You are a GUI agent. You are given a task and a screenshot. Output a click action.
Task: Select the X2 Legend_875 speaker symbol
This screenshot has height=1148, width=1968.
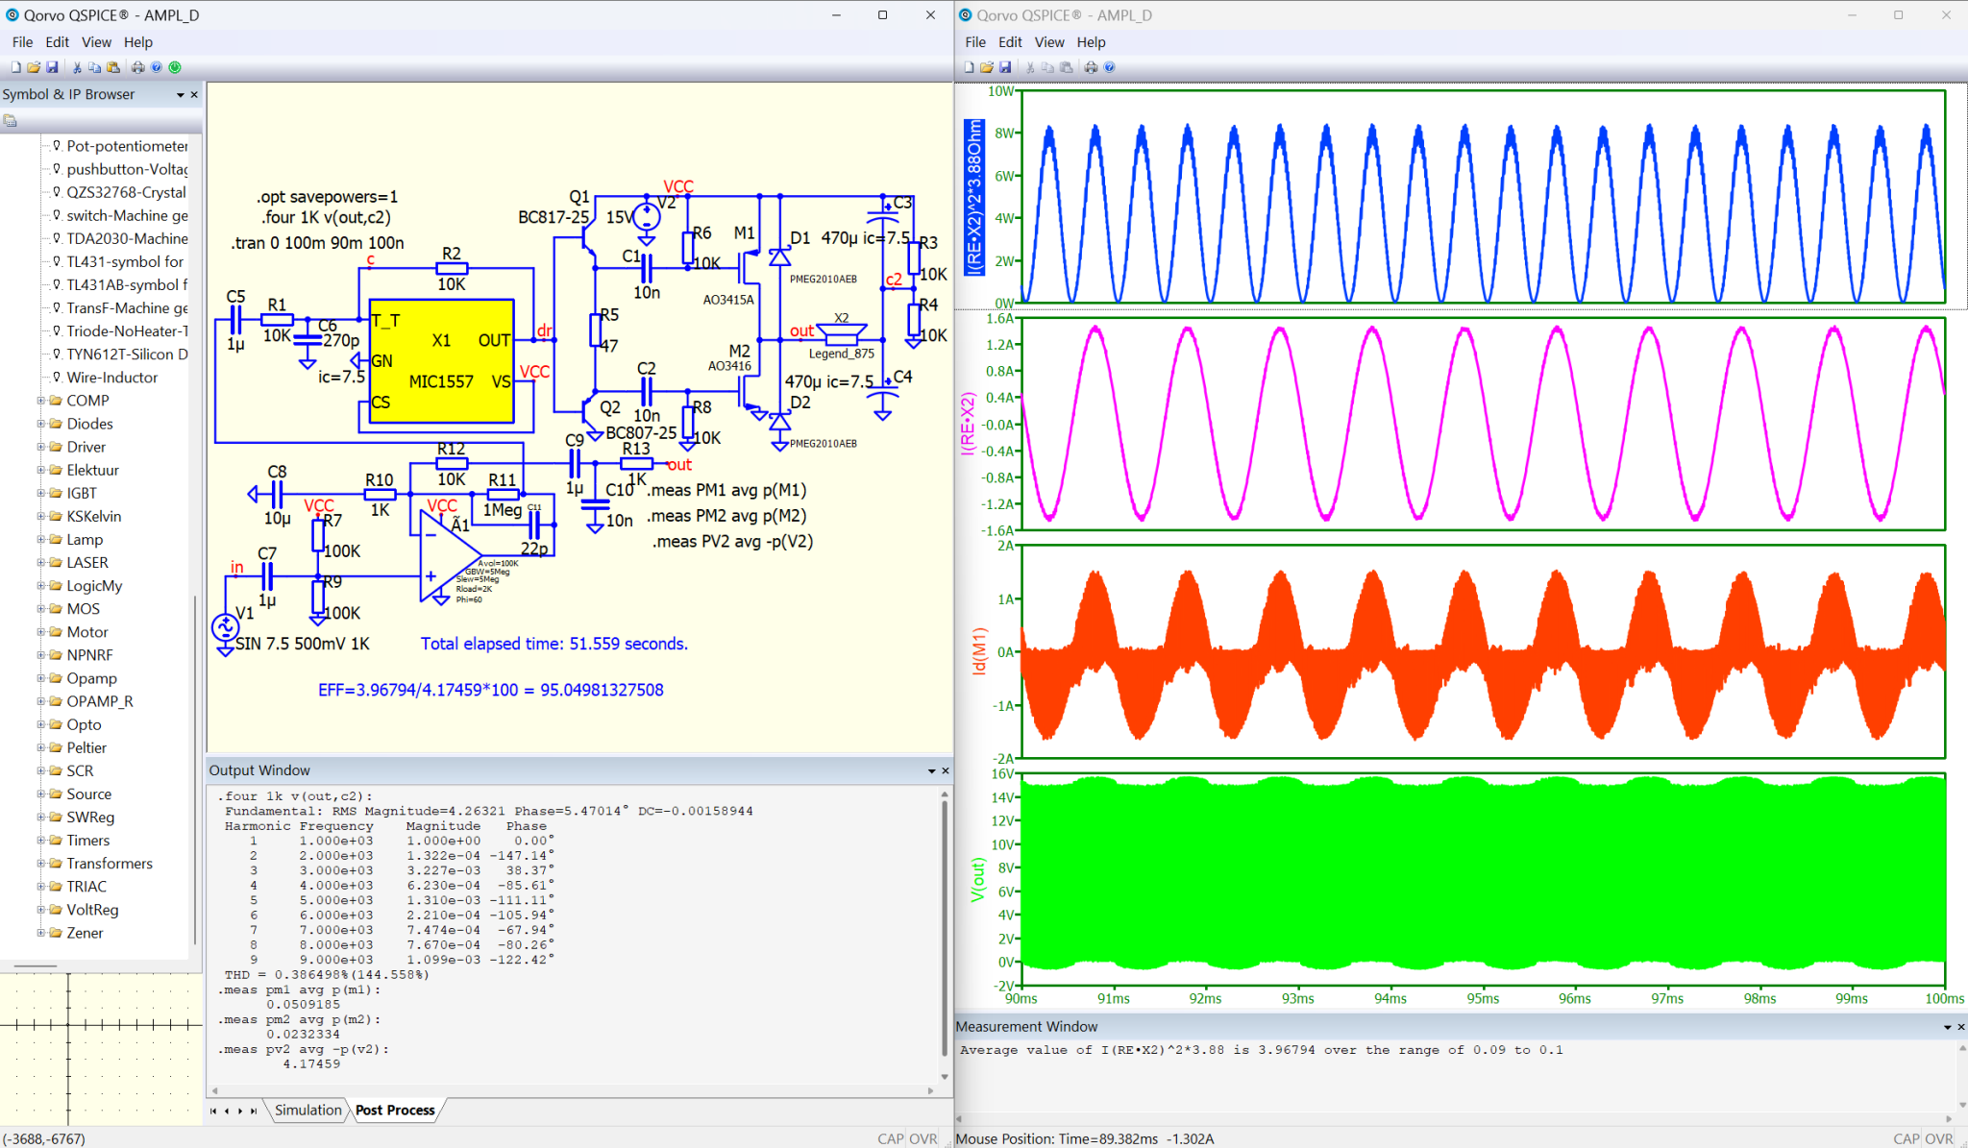tap(842, 334)
